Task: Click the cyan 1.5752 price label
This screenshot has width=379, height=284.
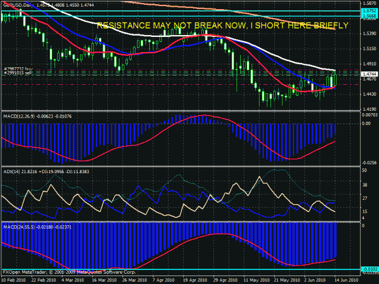Action: tap(369, 11)
